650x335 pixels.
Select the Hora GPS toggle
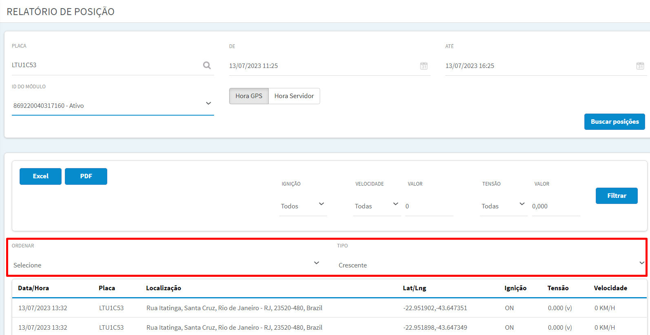coord(249,96)
